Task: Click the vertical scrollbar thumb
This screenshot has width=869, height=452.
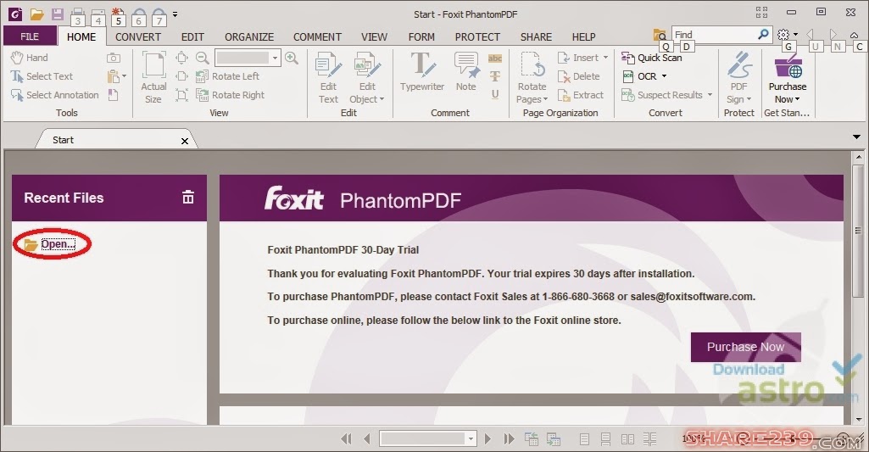Action: (859, 230)
